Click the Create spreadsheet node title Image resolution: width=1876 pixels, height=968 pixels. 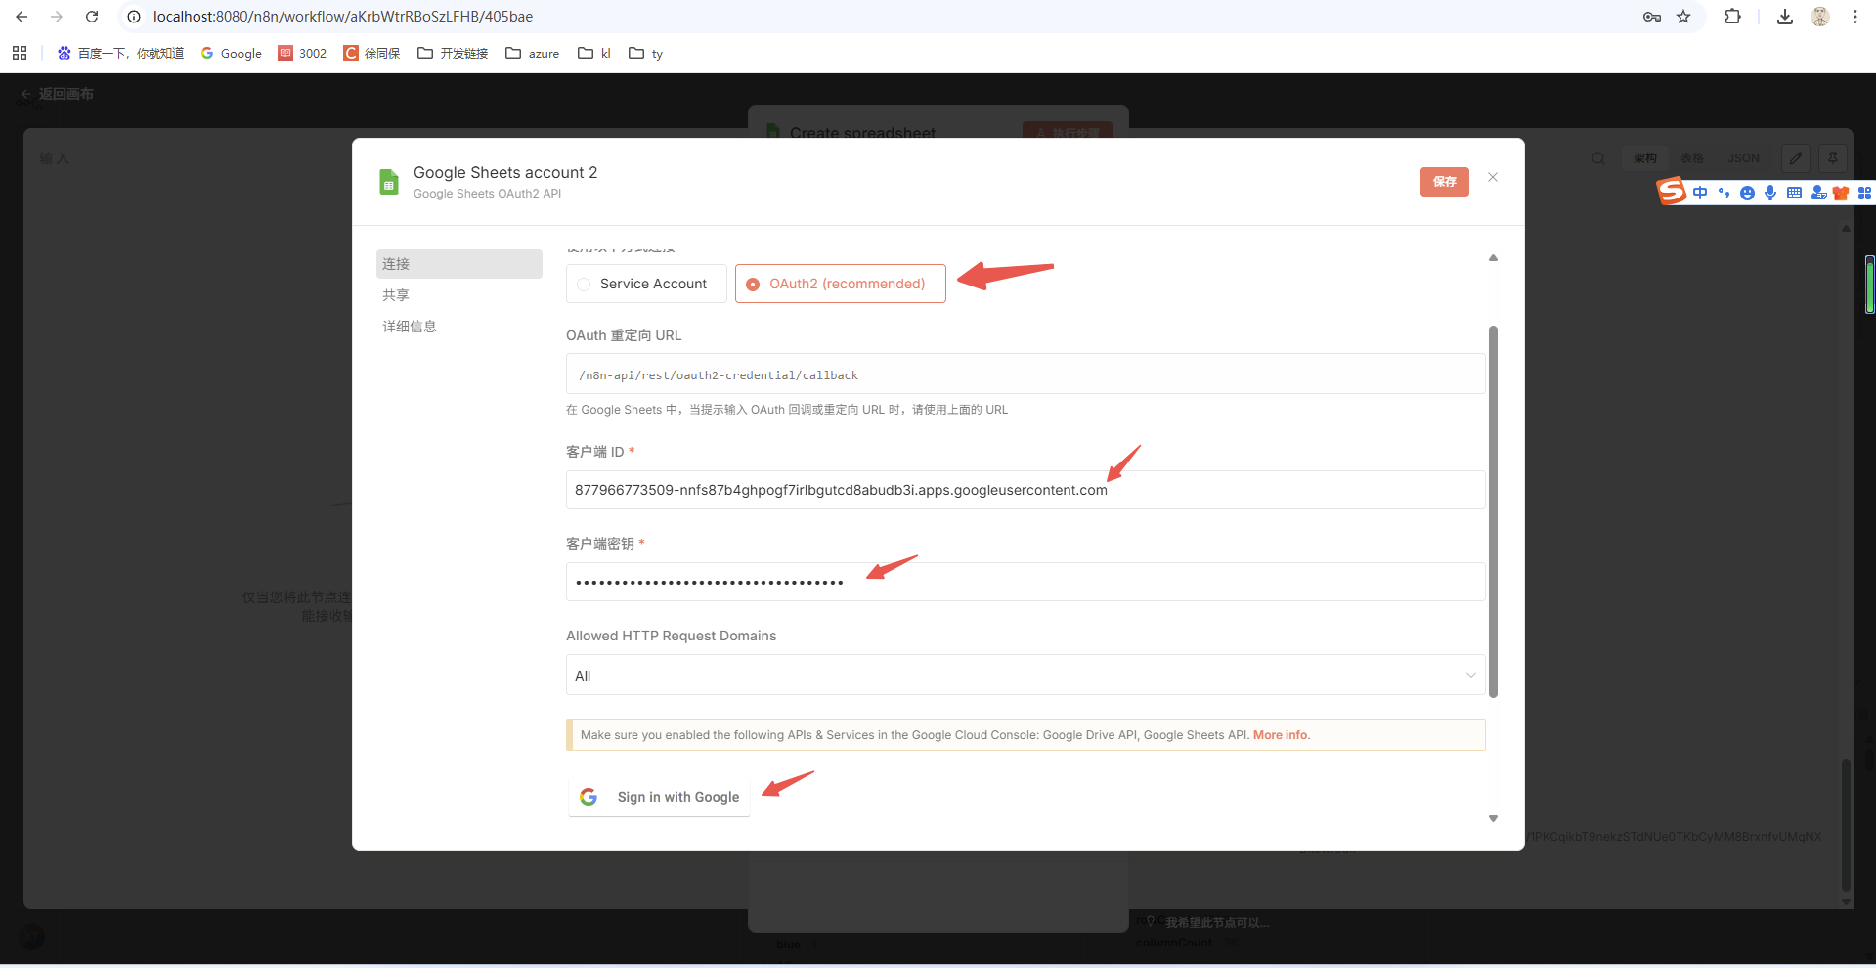click(x=862, y=132)
